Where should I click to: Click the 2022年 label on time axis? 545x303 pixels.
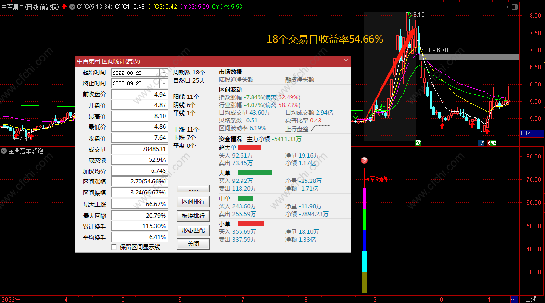(11, 300)
